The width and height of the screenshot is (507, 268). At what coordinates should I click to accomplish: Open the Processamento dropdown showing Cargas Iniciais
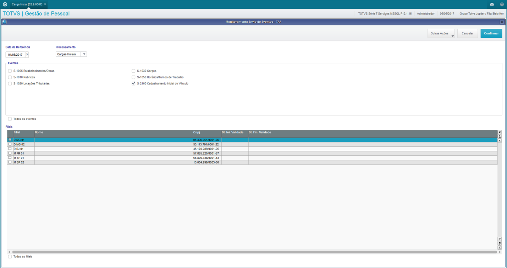(x=71, y=54)
